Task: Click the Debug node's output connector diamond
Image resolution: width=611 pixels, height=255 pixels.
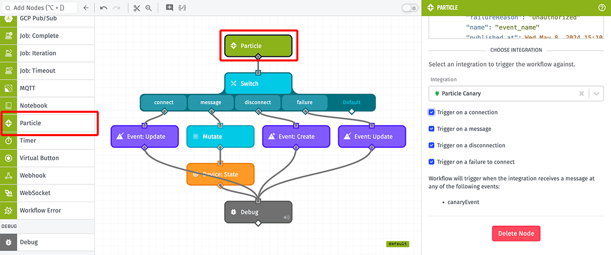Action: click(258, 222)
